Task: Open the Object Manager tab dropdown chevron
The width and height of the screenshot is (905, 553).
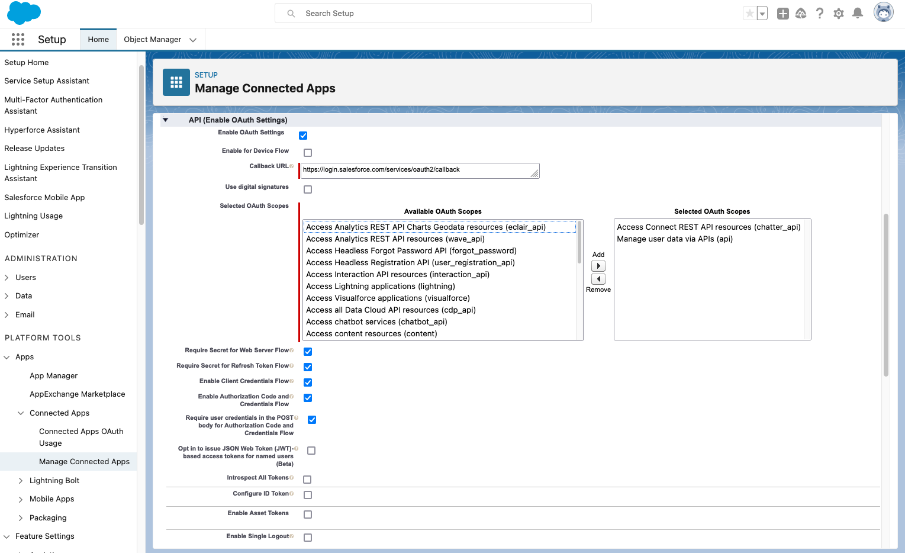Action: pos(193,40)
